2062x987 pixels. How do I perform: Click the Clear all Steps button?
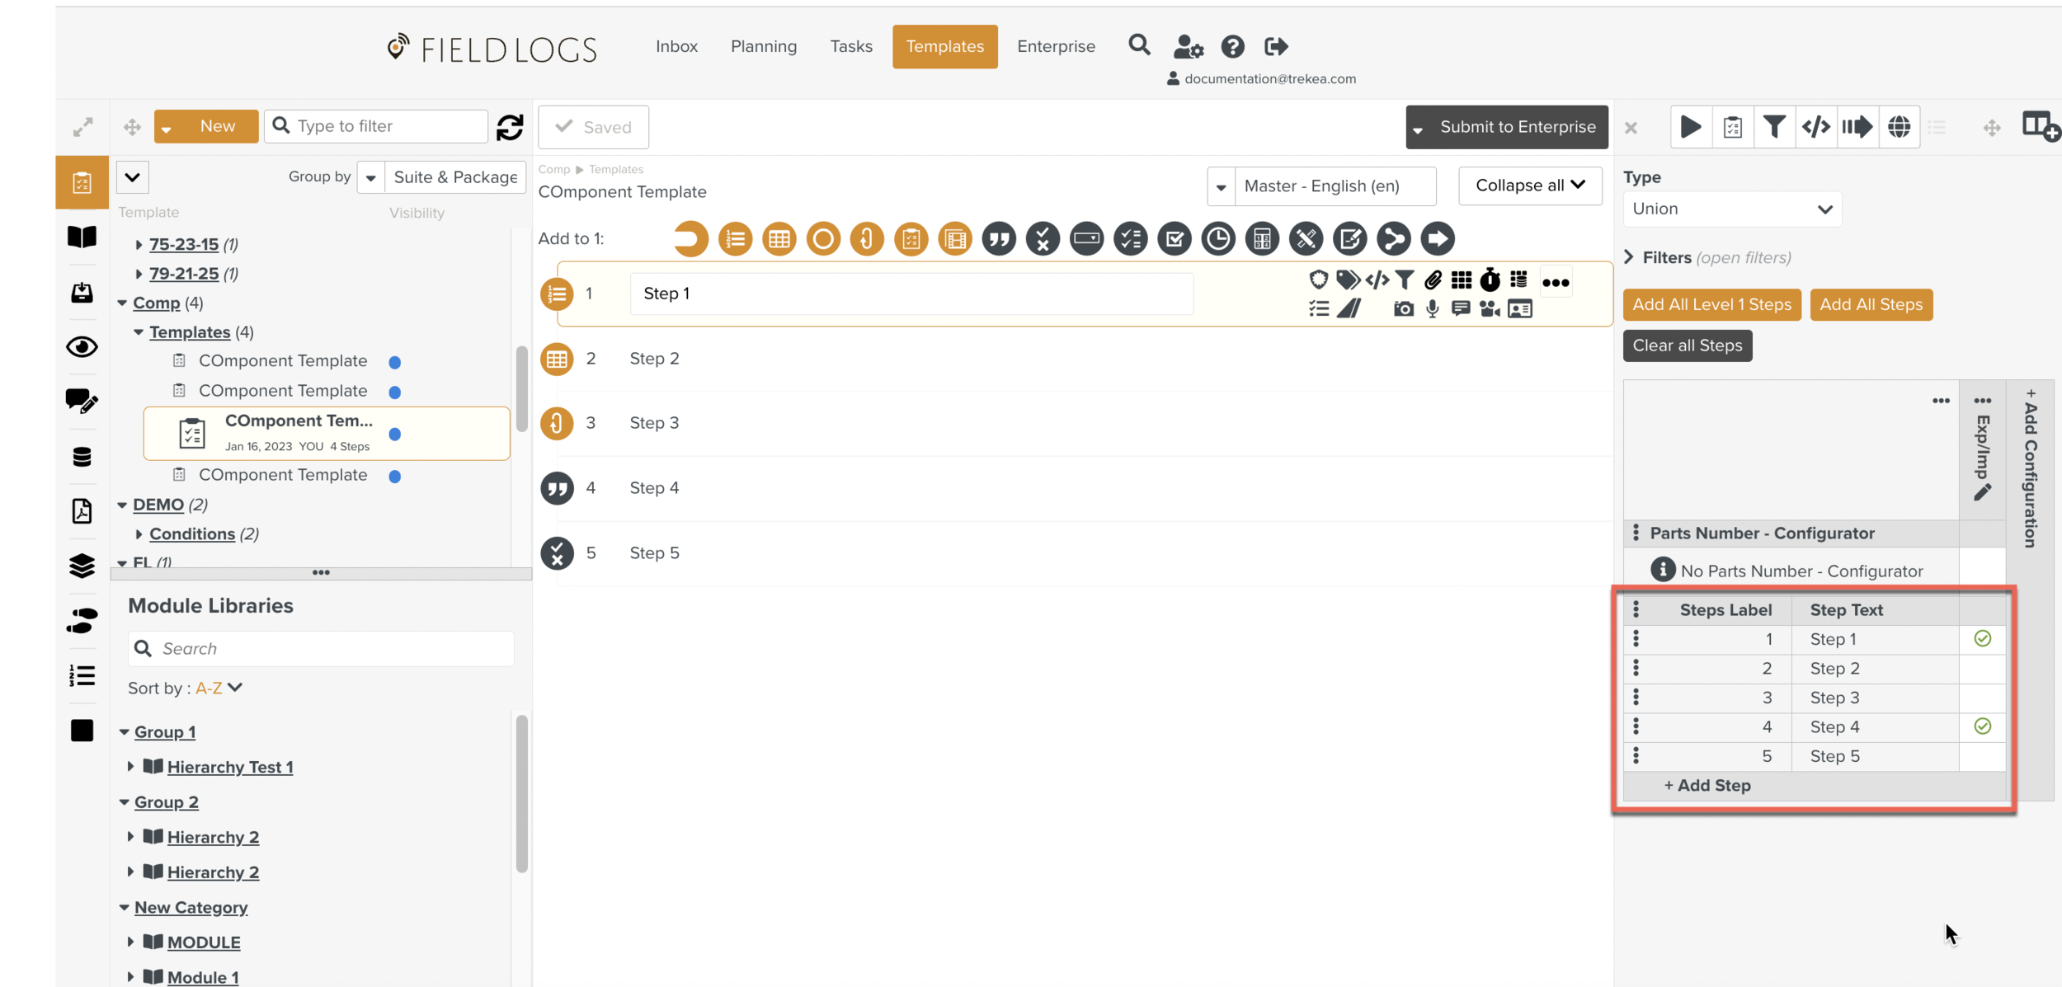[x=1687, y=345]
